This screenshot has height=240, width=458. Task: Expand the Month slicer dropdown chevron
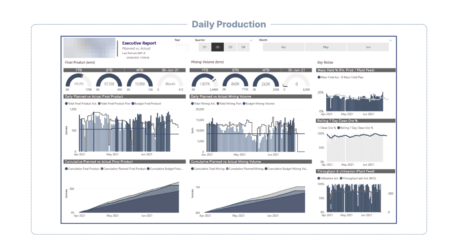tap(390, 40)
